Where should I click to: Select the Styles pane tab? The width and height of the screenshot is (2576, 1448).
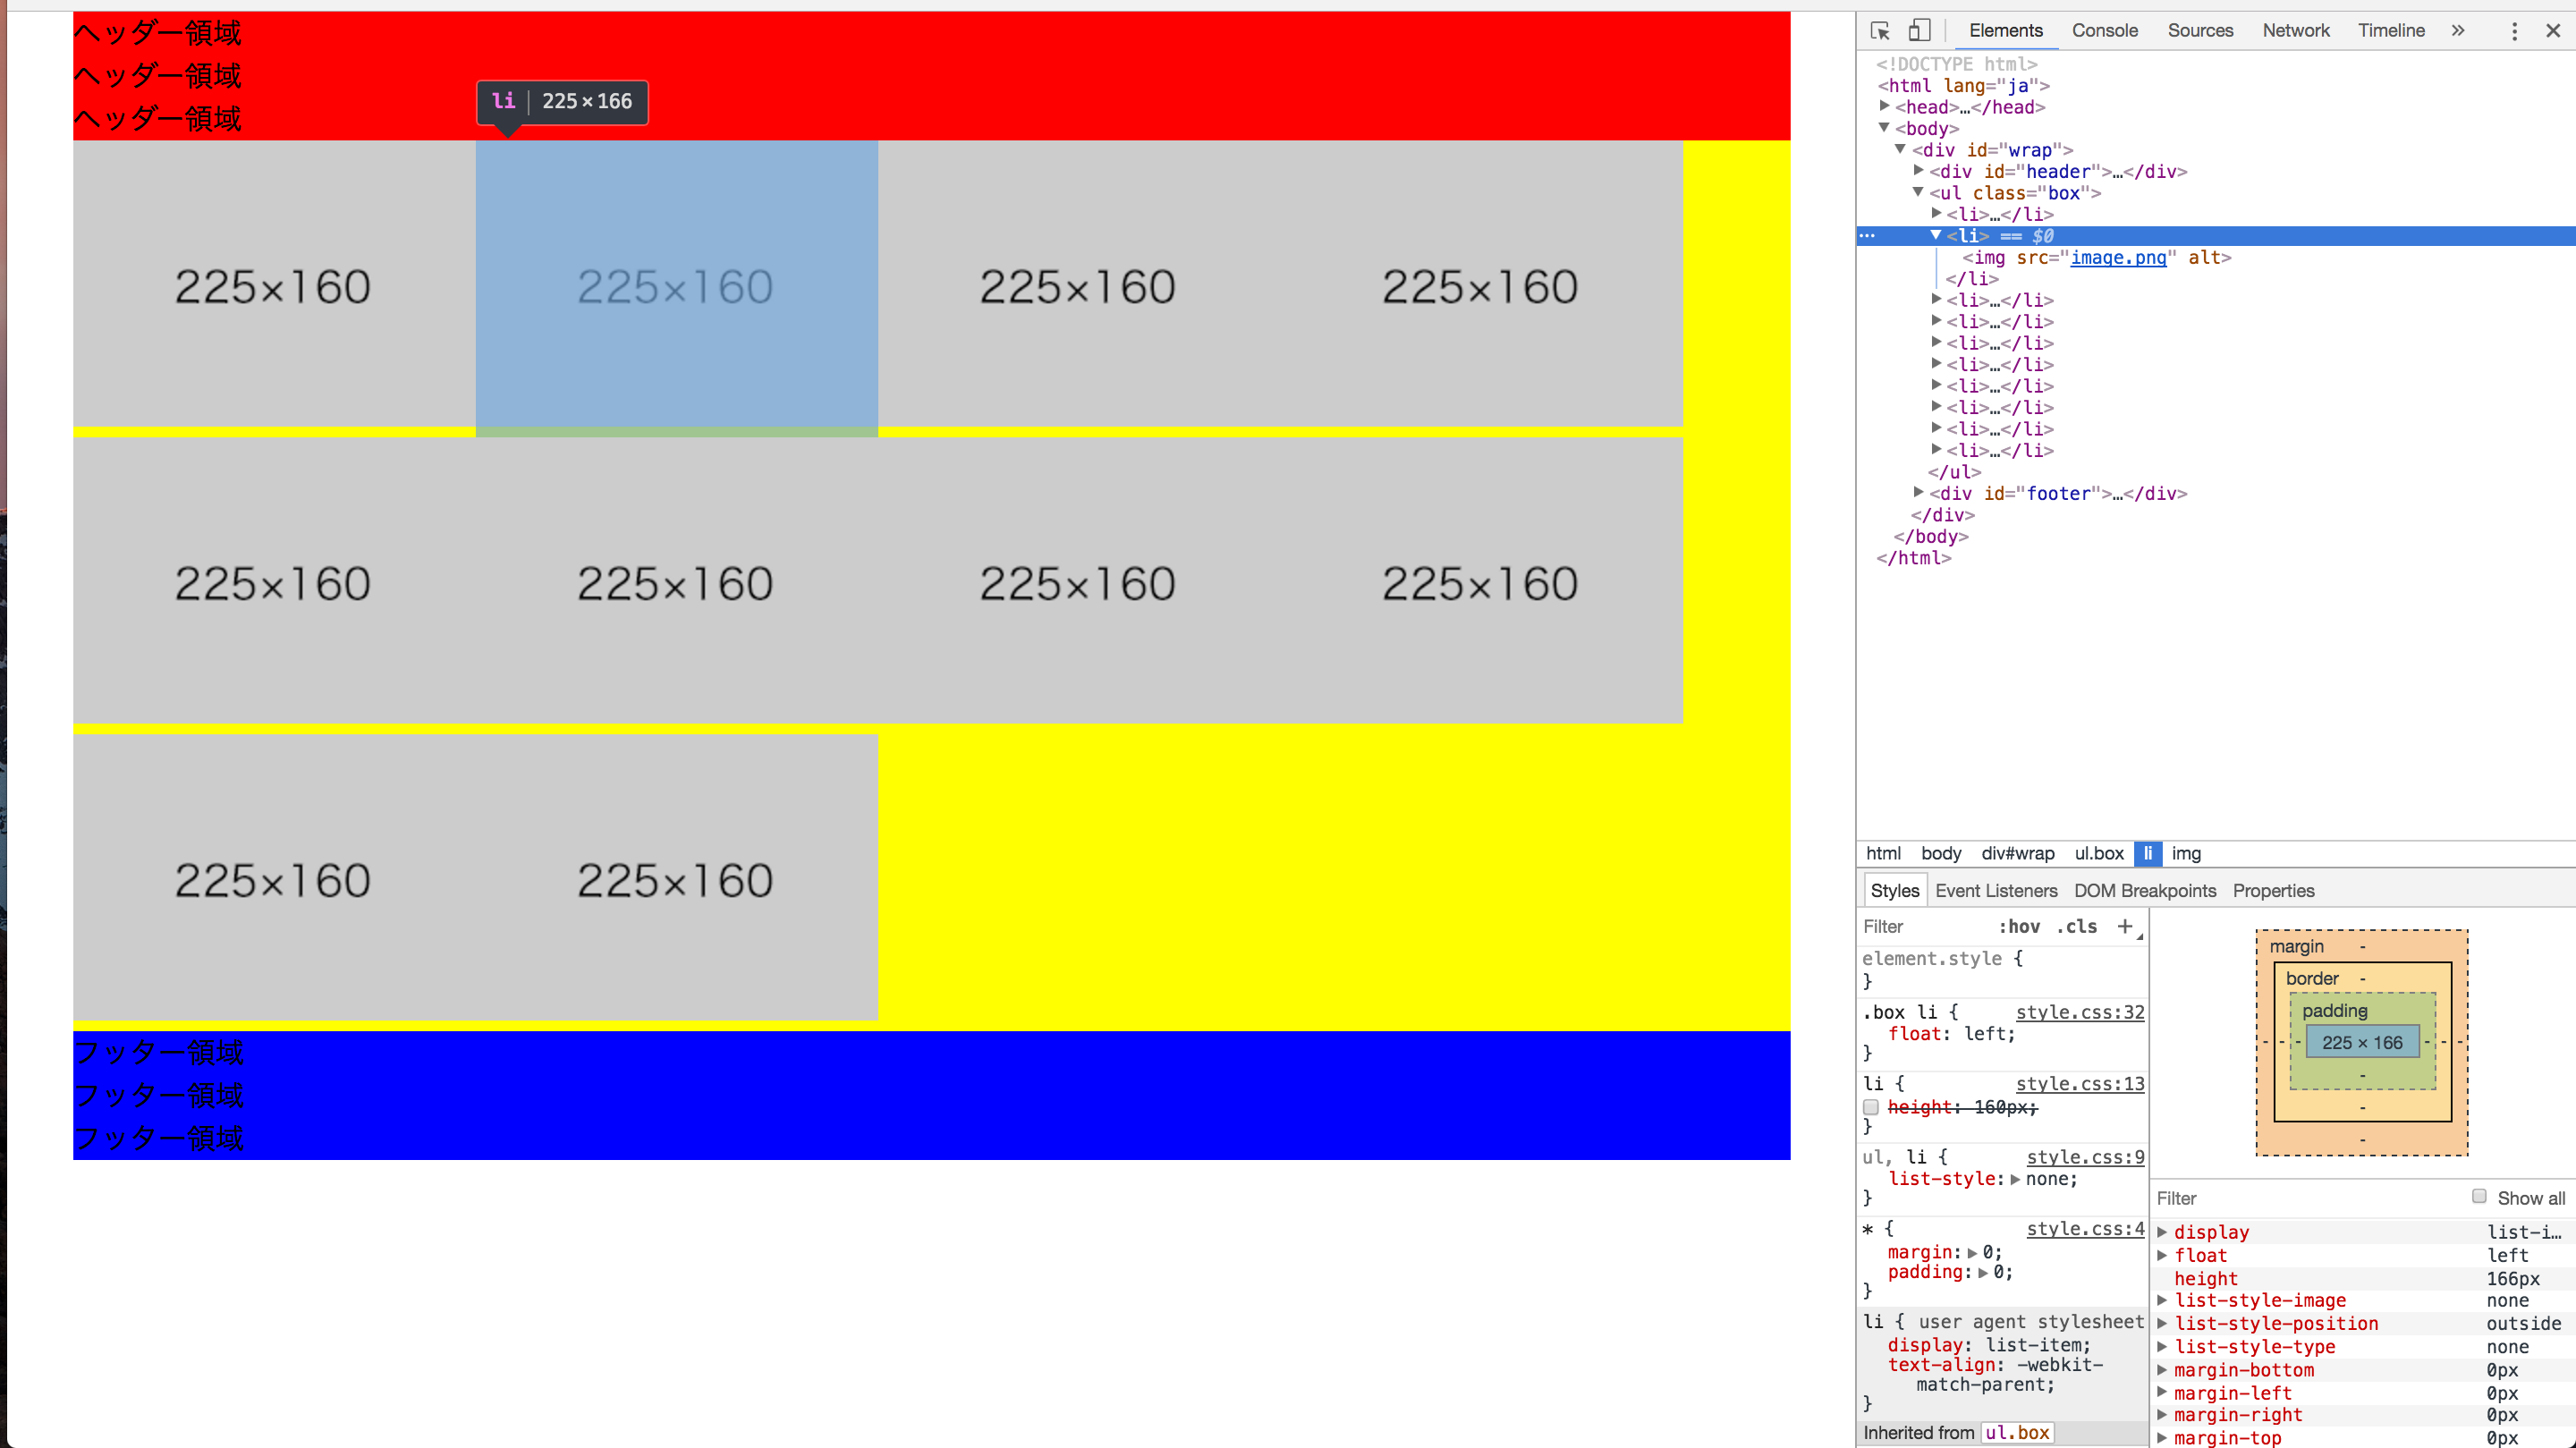[1894, 890]
